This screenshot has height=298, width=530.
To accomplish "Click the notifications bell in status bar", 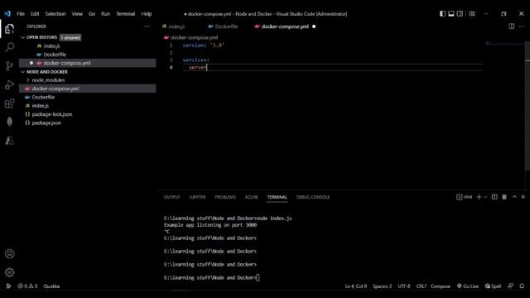I will point(522,286).
